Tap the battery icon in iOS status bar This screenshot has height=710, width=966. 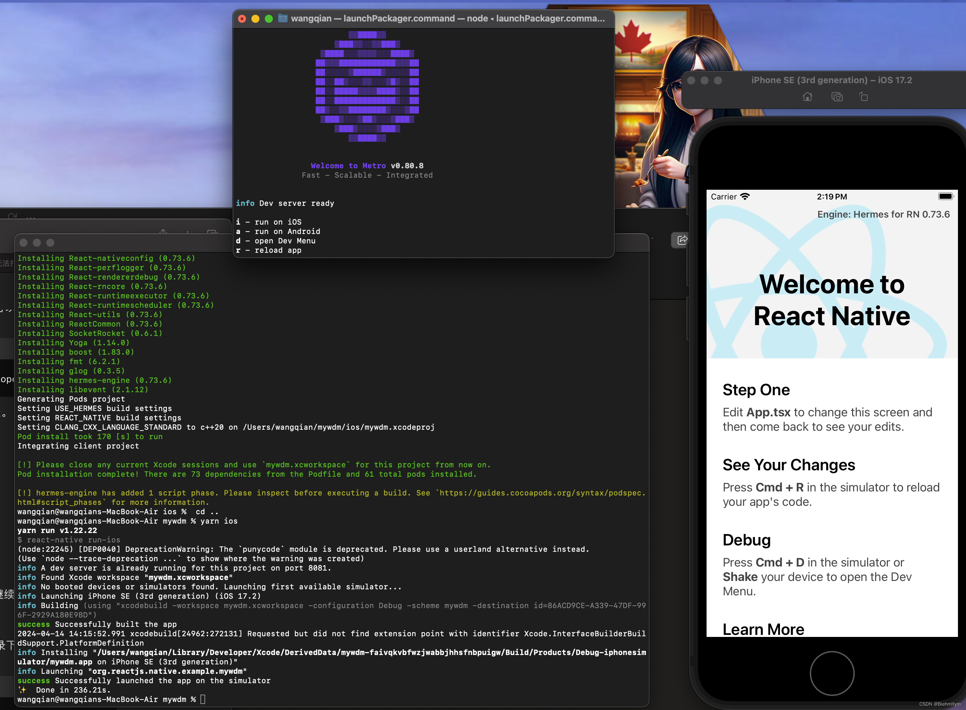[x=945, y=196]
